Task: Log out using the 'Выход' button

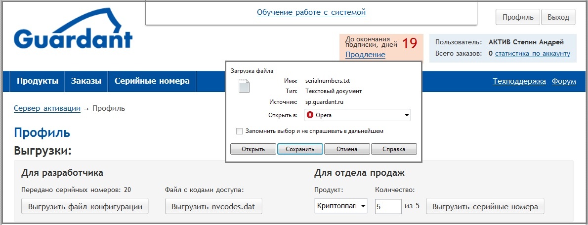Action: click(558, 17)
